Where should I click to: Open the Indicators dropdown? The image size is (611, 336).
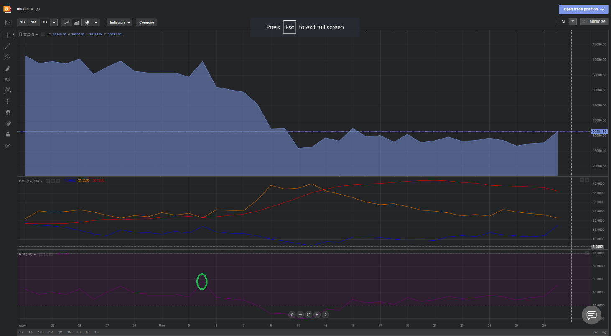pyautogui.click(x=120, y=23)
